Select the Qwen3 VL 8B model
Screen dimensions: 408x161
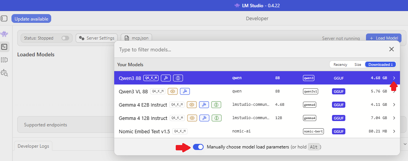[x=257, y=91]
